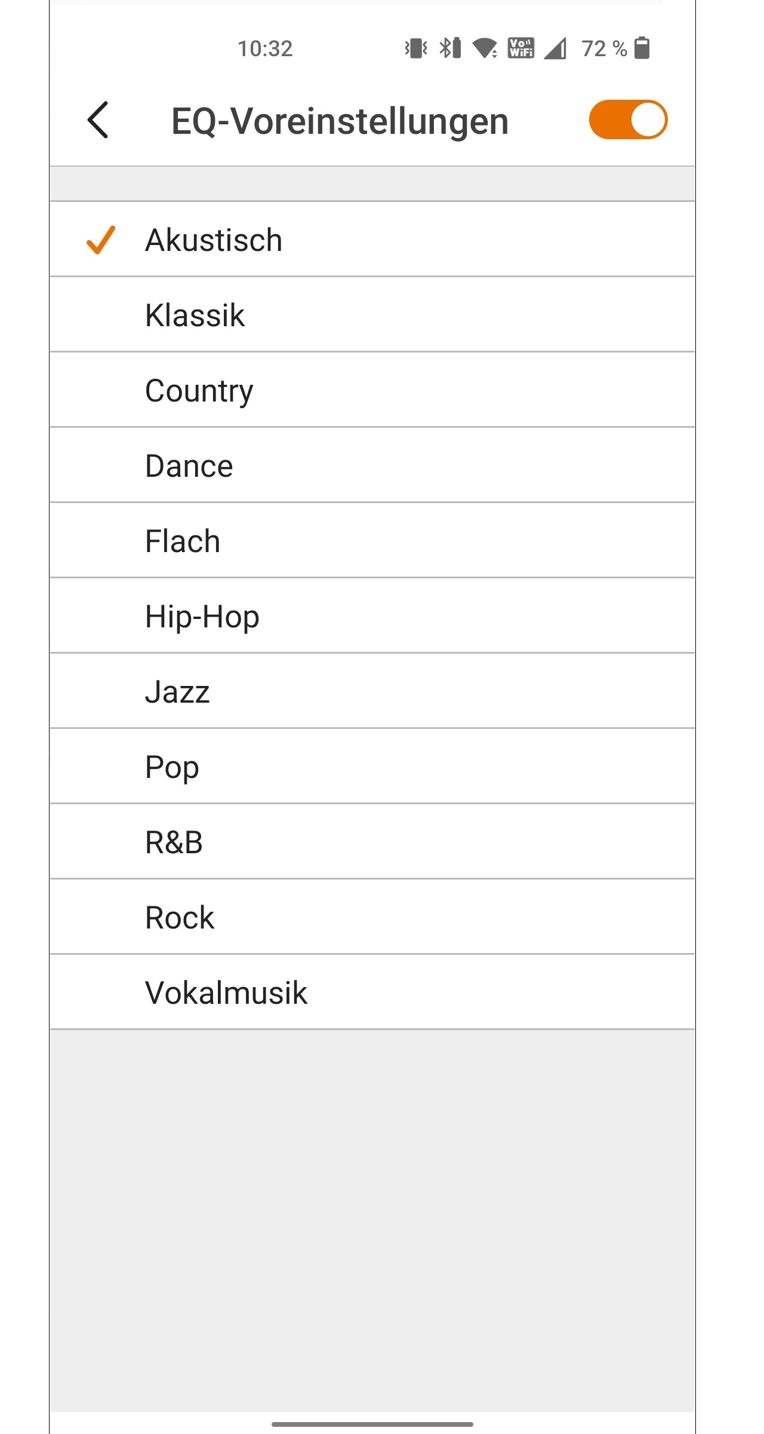This screenshot has height=1434, width=764.
Task: Select the Pop equalizer preset
Action: click(x=372, y=767)
